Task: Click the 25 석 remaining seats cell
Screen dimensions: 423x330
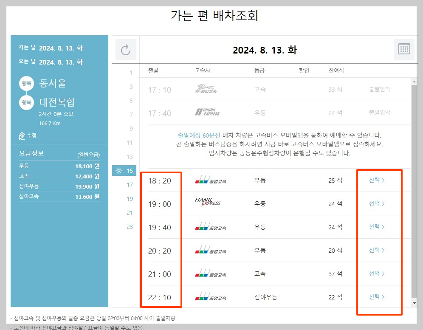Action: (336, 180)
